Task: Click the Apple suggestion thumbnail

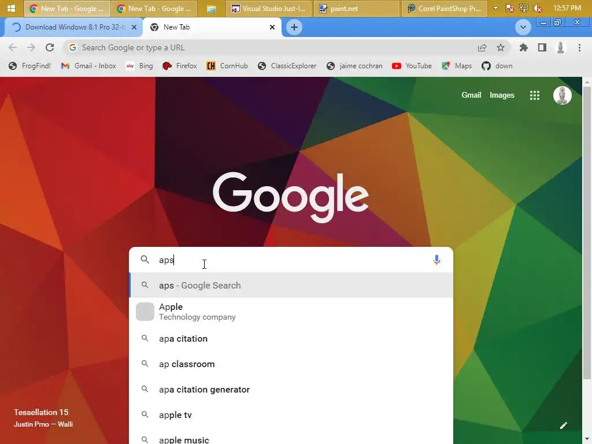Action: [x=145, y=312]
